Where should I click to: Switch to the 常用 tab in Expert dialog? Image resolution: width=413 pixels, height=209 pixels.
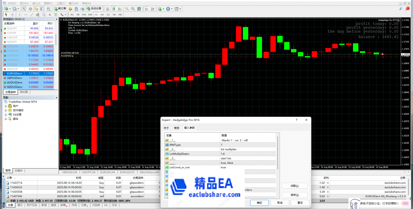click(x=176, y=128)
